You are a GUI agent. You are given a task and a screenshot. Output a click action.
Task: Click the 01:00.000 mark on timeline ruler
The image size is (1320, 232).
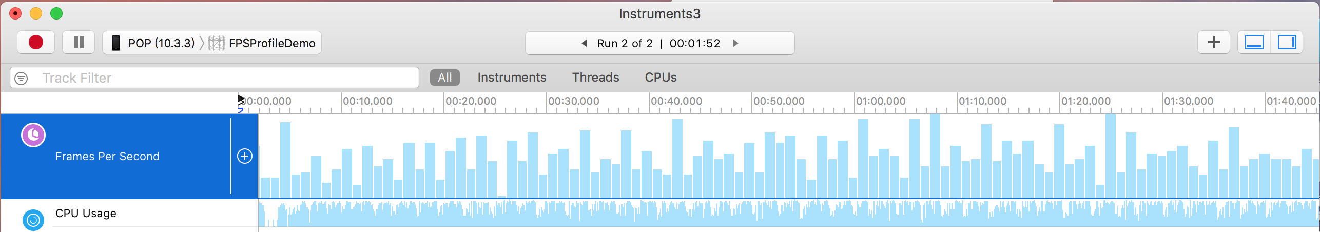(x=881, y=101)
